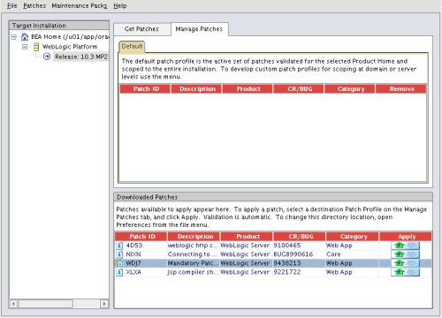Open info icon for patch 4D53
Screen dimensions: 442x318
[x=119, y=246]
